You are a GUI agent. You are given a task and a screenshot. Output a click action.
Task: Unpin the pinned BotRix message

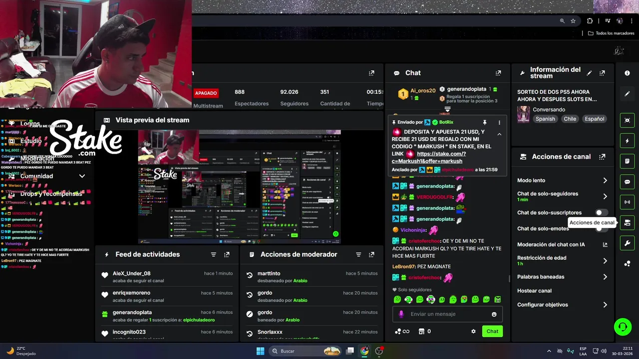pos(484,122)
